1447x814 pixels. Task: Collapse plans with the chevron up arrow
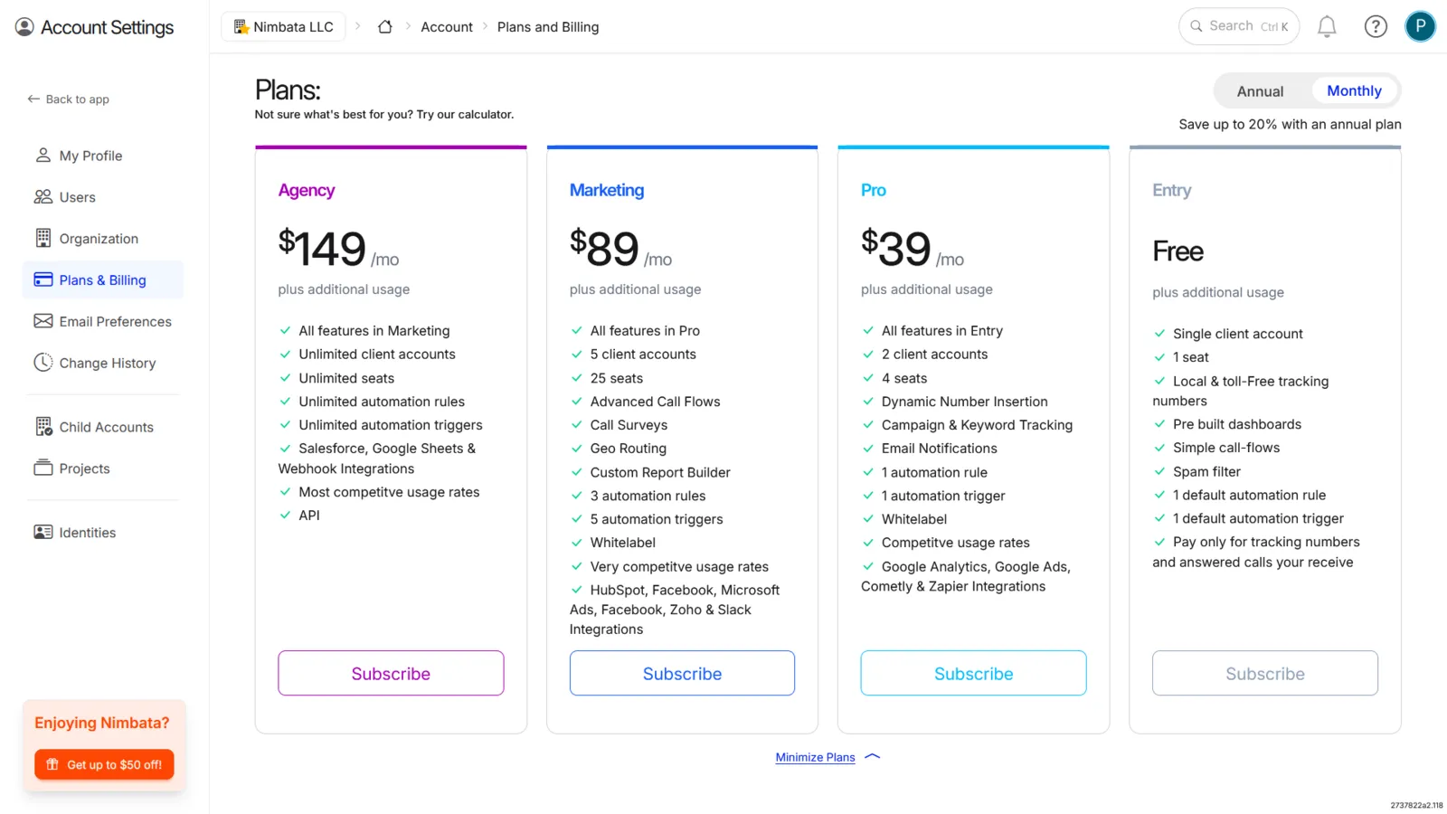click(x=872, y=757)
